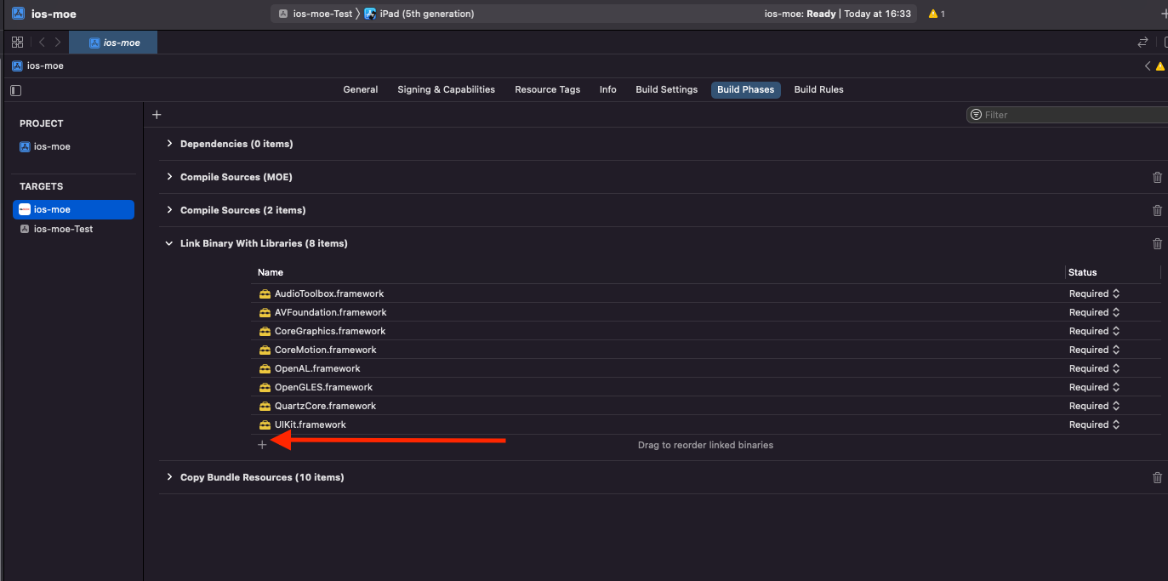The width and height of the screenshot is (1168, 581).
Task: Open status dropdown for UIKit.framework
Action: coord(1094,424)
